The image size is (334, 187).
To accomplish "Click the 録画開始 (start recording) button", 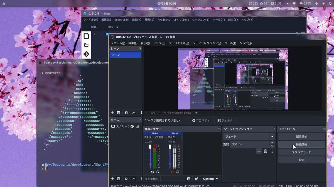I will click(301, 144).
